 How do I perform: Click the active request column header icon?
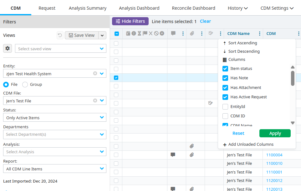click(x=211, y=33)
